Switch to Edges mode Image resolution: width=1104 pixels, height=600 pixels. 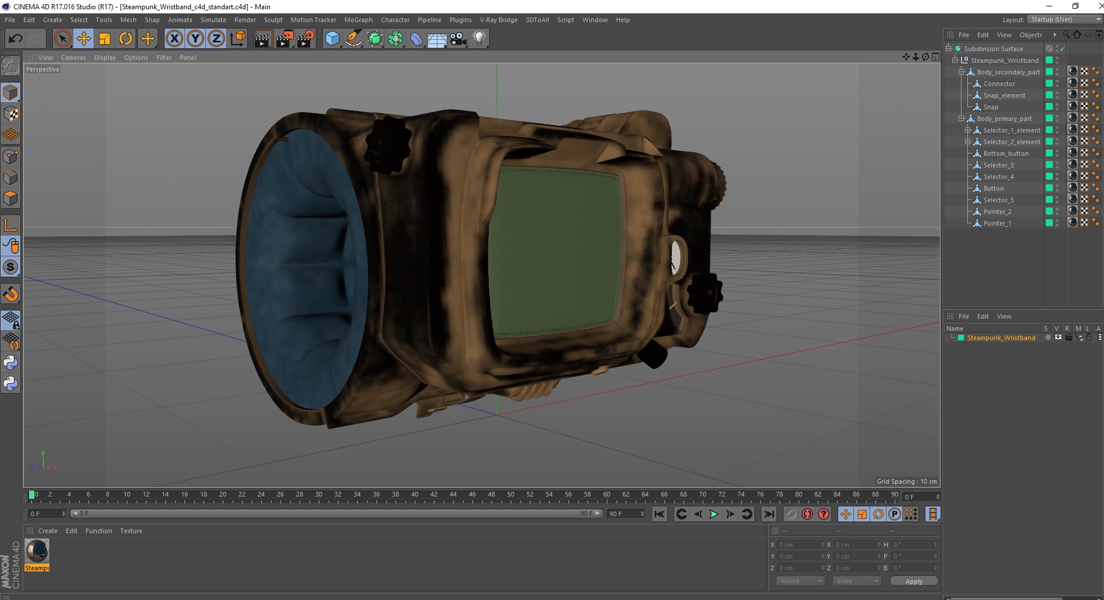10,177
